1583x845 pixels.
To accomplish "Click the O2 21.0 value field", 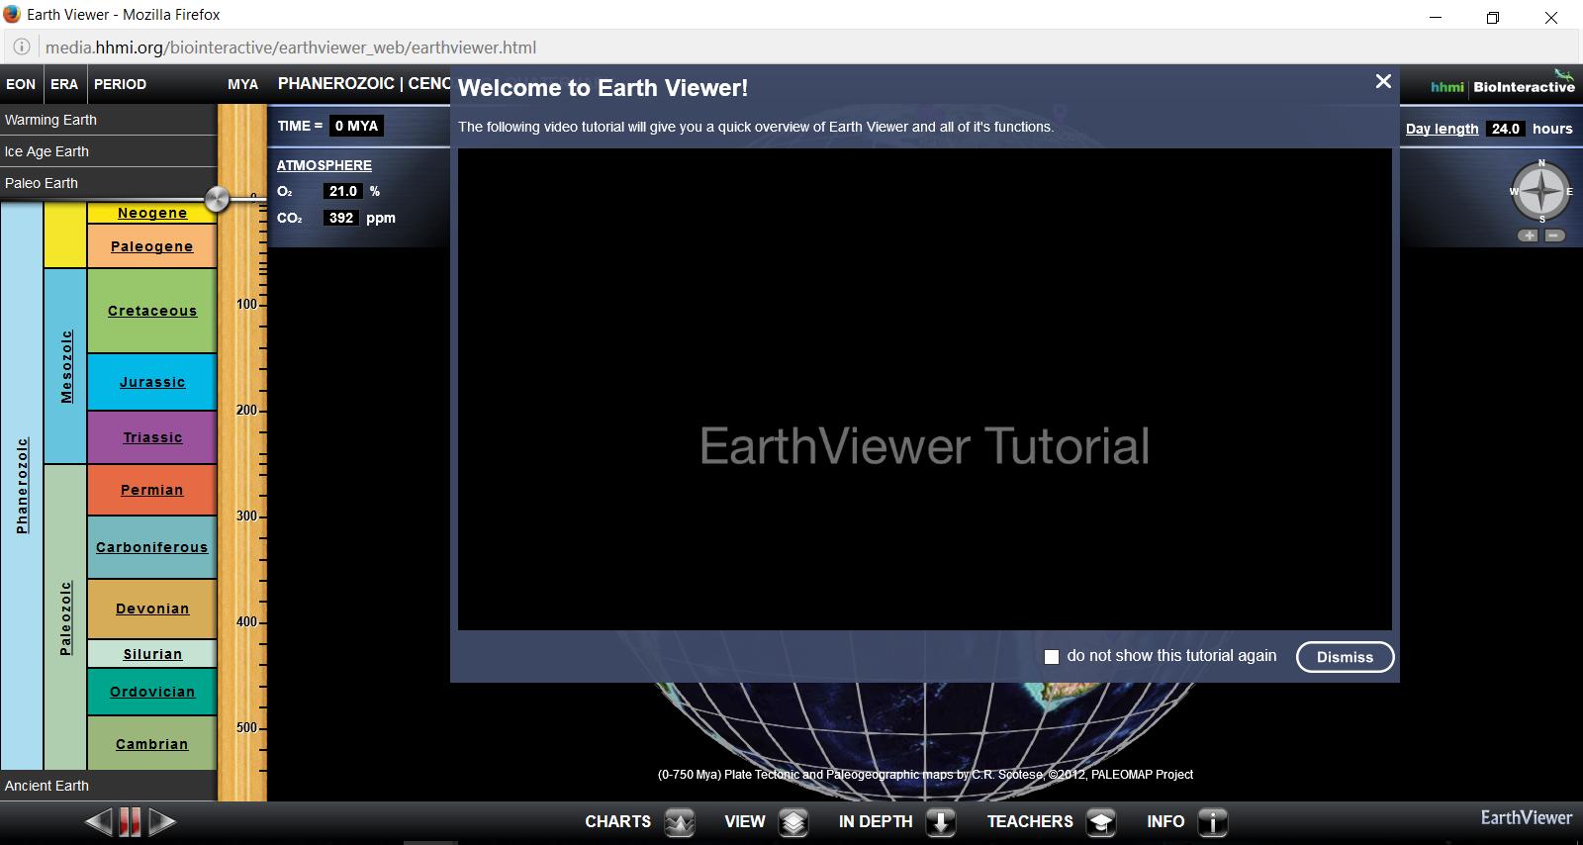I will tap(342, 191).
